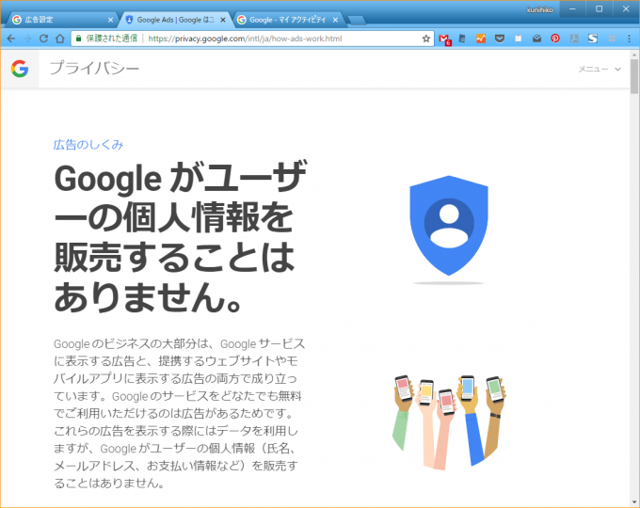Reload the current page
Image resolution: width=640 pixels, height=508 pixels.
(x=43, y=39)
